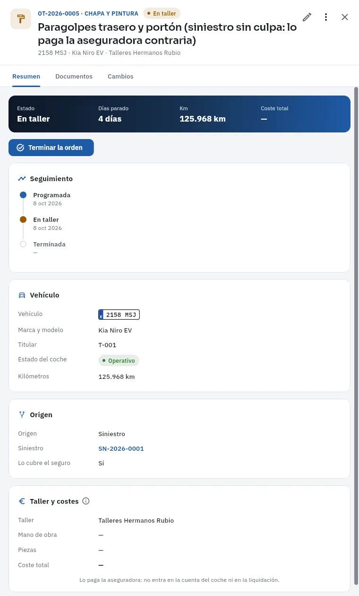
Task: Click the Programada timeline marker dot
Action: coord(23,195)
